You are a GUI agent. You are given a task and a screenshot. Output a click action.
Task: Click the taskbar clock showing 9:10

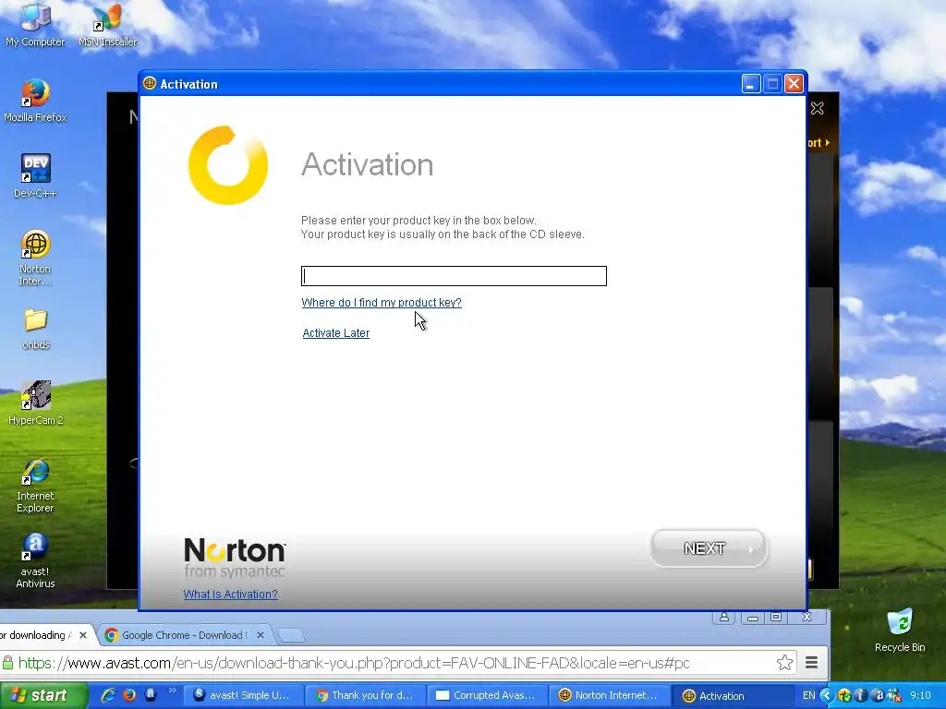[x=921, y=695]
